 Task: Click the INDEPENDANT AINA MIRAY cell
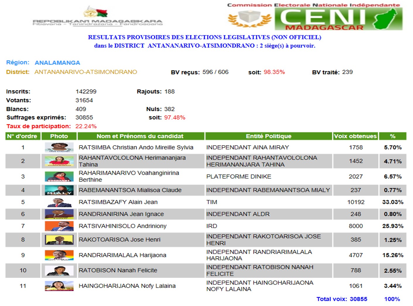click(x=269, y=147)
